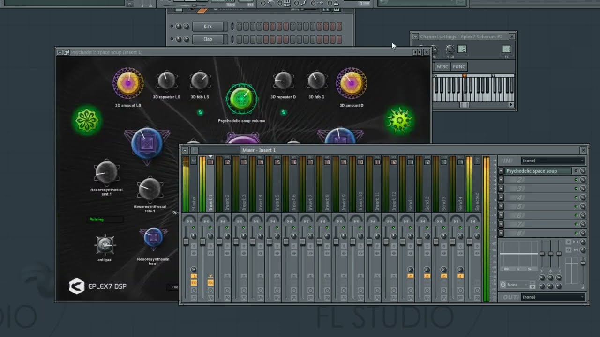Screen dimensions: 600x337
Task: Click the Master track volume fader
Action: coord(186,242)
